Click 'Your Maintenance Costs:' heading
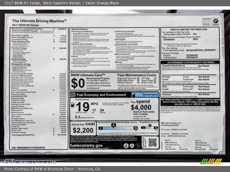Image resolution: width=230 pixels, height=172 pixels. coord(137,75)
